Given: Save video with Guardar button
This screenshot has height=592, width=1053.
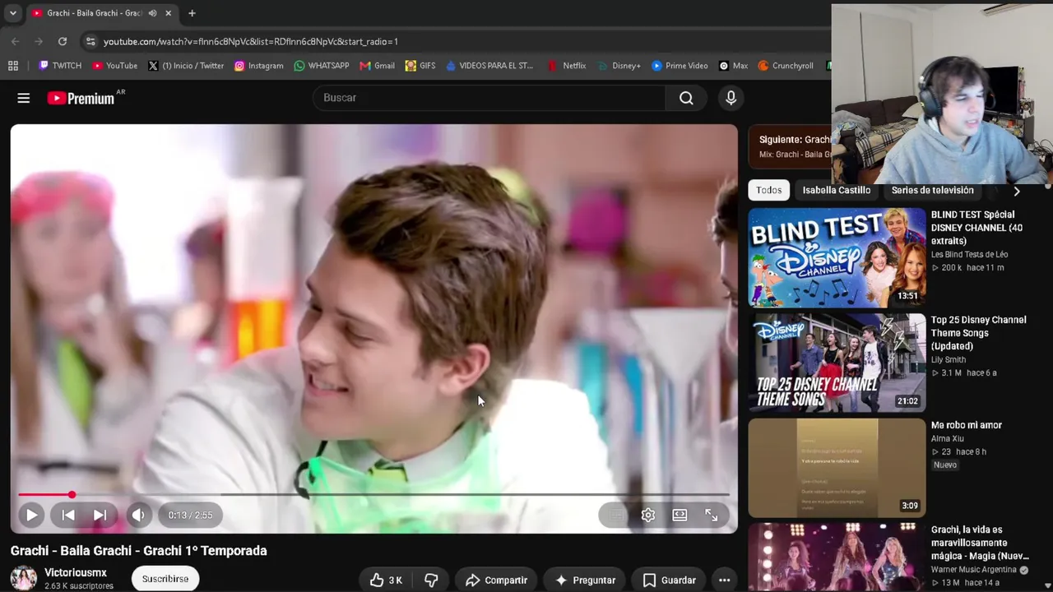Looking at the screenshot, I should [x=670, y=580].
